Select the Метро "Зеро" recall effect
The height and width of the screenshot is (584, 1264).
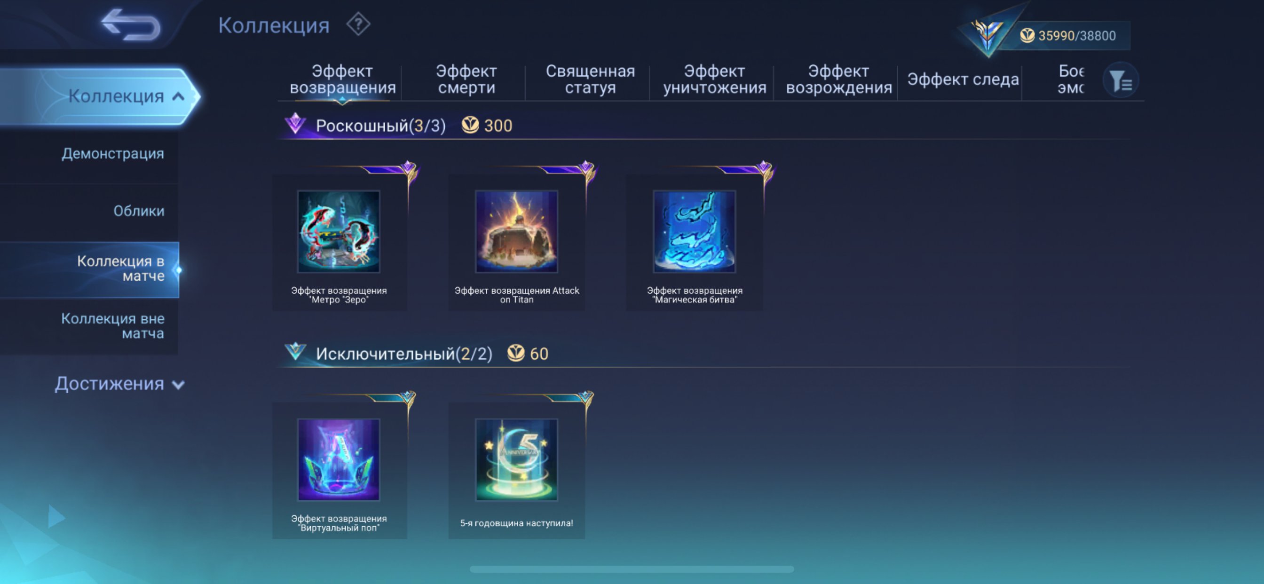[x=339, y=242]
